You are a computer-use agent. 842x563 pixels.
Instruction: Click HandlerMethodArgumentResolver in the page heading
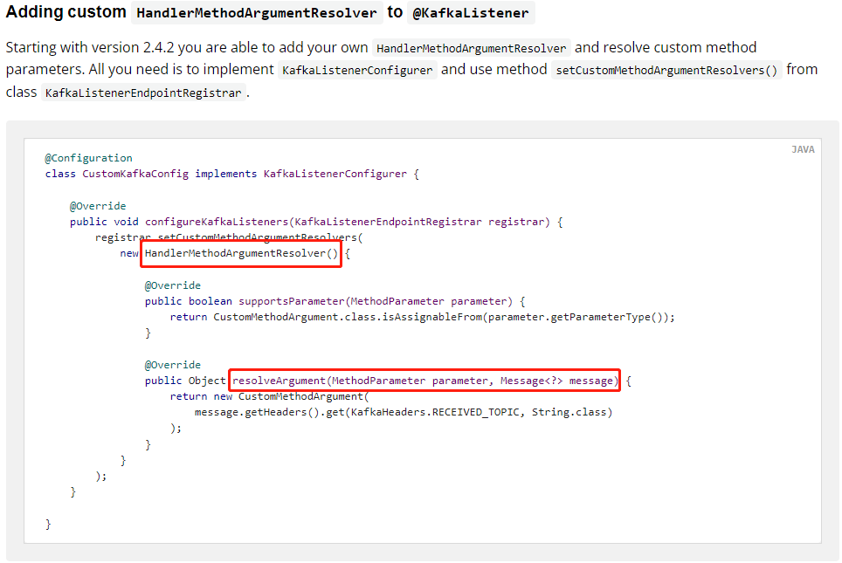[257, 13]
